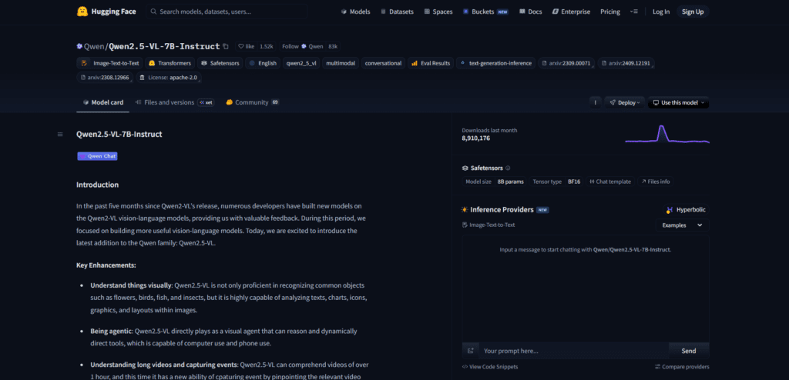This screenshot has width=789, height=380.
Task: Click the conversational tag
Action: click(x=384, y=63)
